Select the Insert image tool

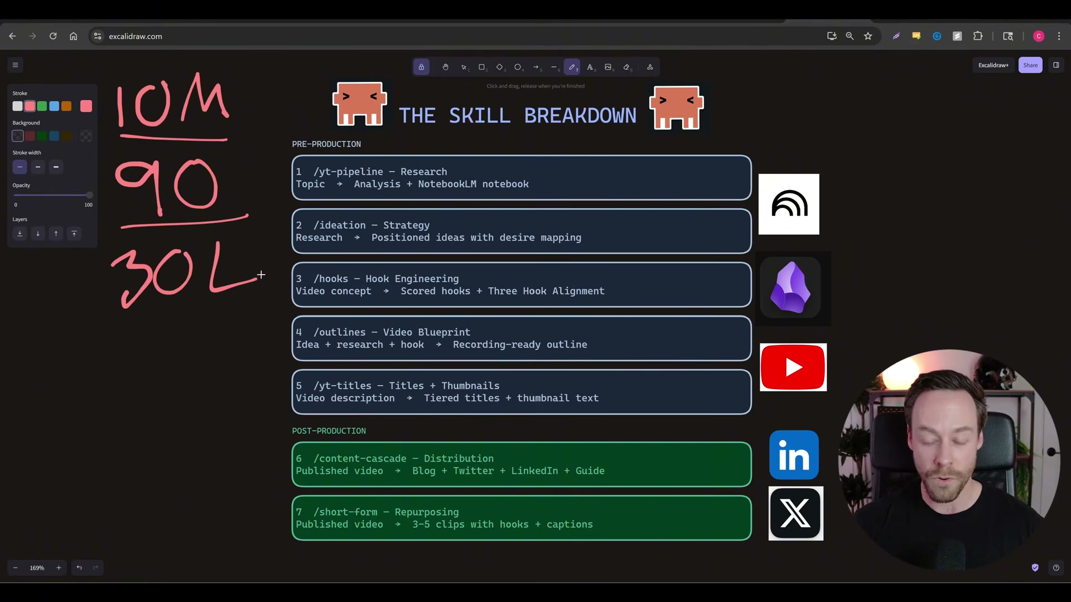[608, 67]
